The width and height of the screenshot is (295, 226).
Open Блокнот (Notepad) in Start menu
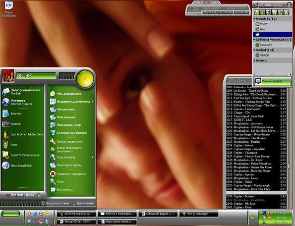pos(22,113)
